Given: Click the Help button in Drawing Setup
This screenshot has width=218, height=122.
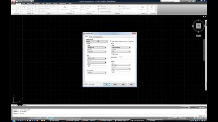Looking at the screenshot, I should (x=131, y=84).
